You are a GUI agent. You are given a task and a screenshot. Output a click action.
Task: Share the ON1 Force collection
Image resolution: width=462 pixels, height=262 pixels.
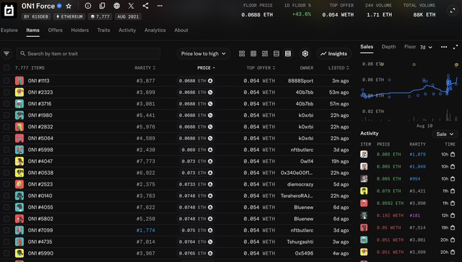click(146, 5)
